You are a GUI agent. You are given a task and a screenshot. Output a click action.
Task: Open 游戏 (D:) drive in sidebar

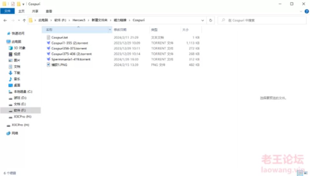(x=20, y=98)
